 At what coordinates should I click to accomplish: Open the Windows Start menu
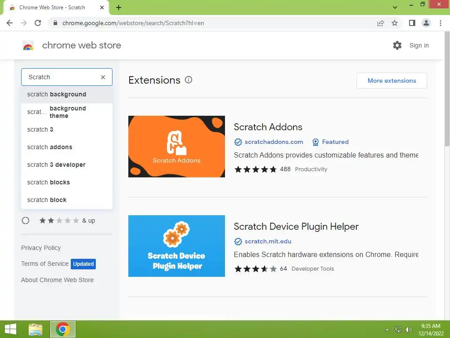11,329
